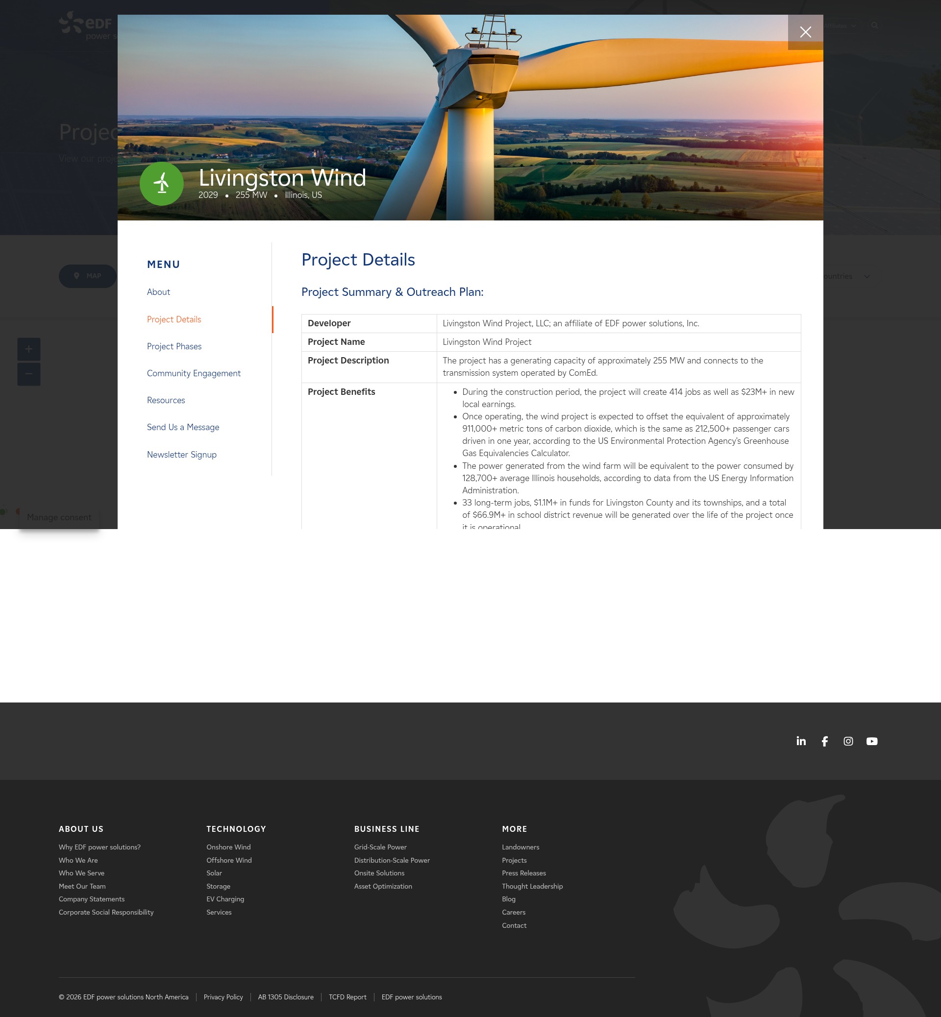Open Who We Are footer link
This screenshot has height=1017, width=941.
click(78, 860)
